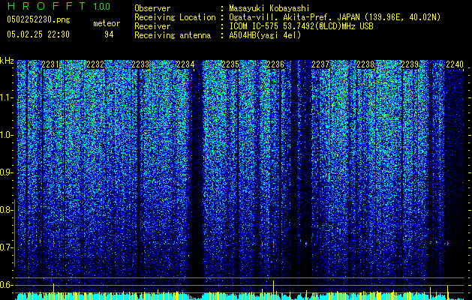Click the date stamp 05.02.25 22:30
The image size is (472, 300).
pos(38,34)
